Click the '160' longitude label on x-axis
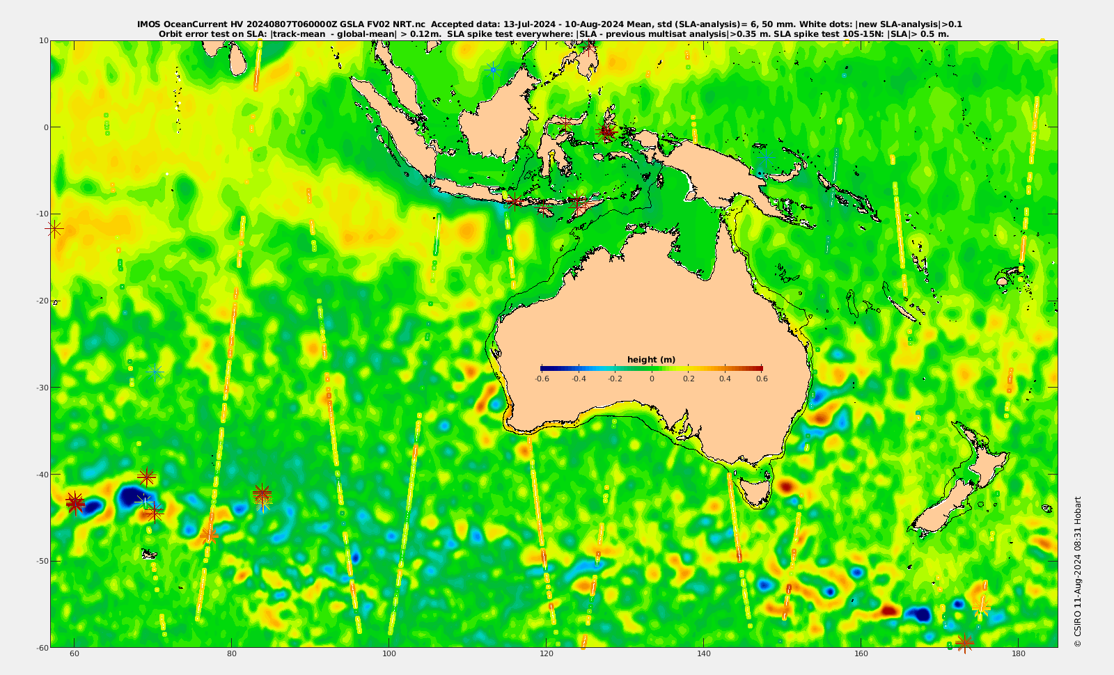This screenshot has width=1114, height=675. 861,654
